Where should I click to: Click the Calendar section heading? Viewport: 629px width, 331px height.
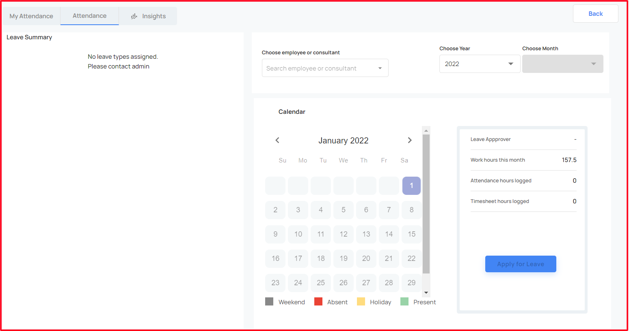click(x=292, y=112)
